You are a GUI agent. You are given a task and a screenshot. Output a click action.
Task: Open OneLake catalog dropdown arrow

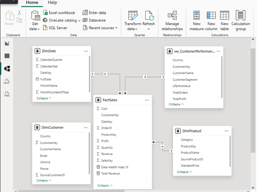(79, 20)
